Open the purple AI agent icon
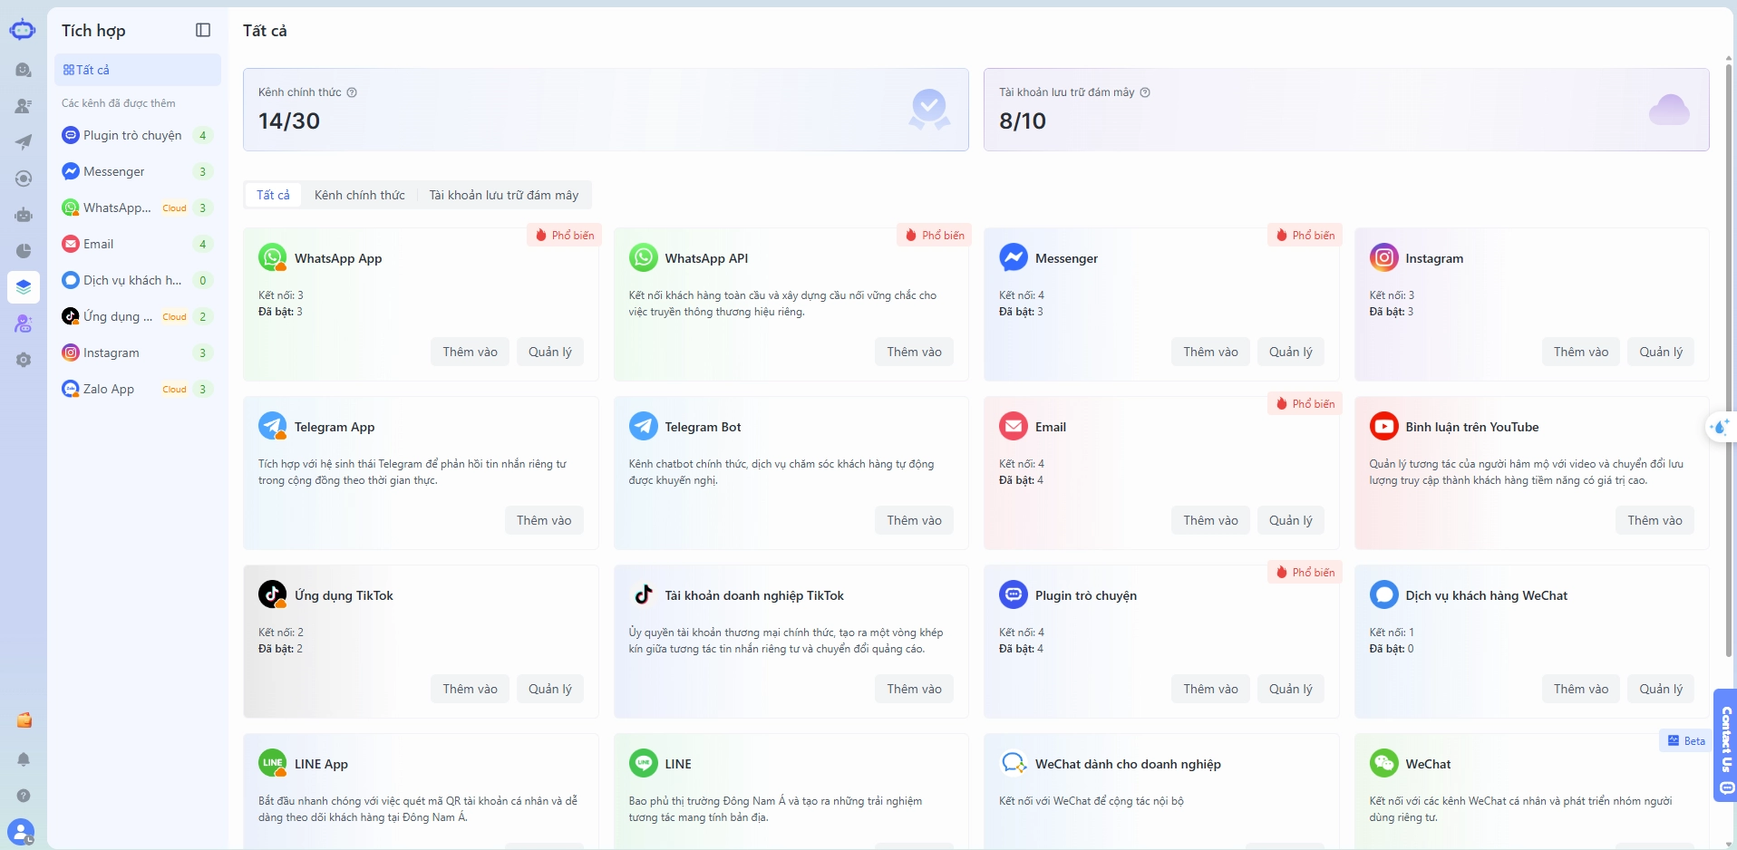This screenshot has width=1737, height=850. click(24, 324)
